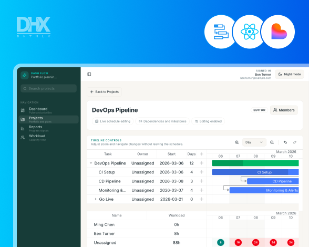The image size is (309, 247).
Task: Add subtask to Go Live row
Action: [201, 199]
